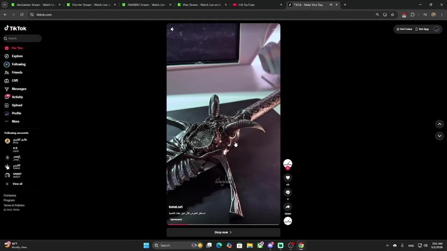Reload the current page
Viewport: 447px width, 251px height.
point(22,15)
